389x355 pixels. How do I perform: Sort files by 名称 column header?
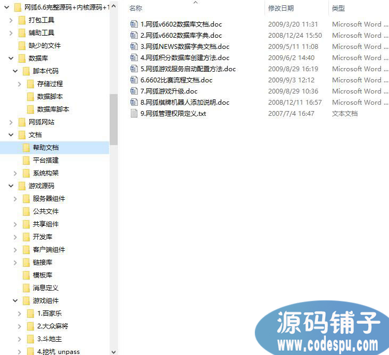click(x=136, y=9)
